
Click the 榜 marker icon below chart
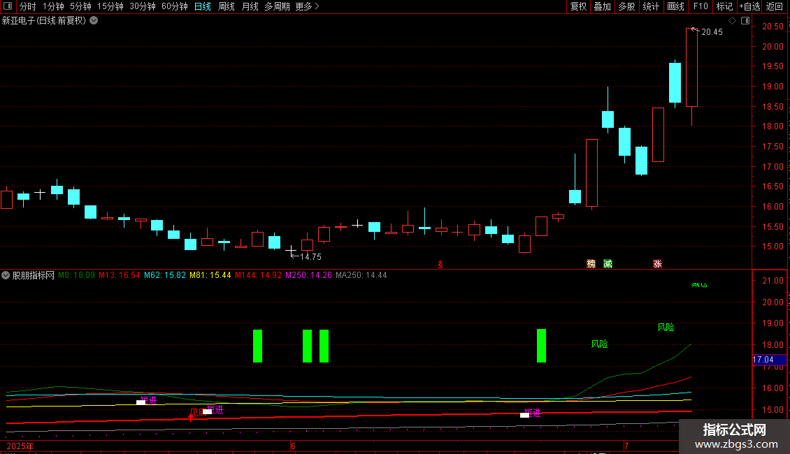[x=591, y=264]
